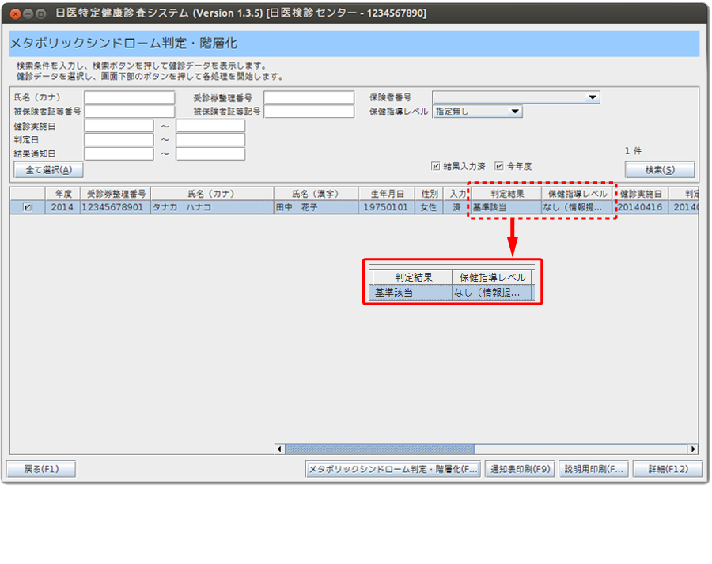Click the horizontal scrollbar left arrow
The width and height of the screenshot is (712, 564).
pyautogui.click(x=279, y=449)
